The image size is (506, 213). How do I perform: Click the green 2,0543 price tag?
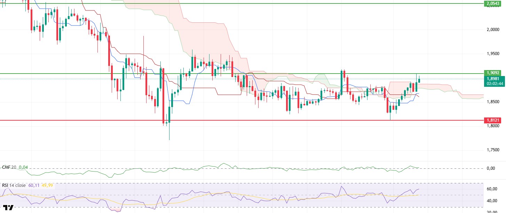pos(493,3)
